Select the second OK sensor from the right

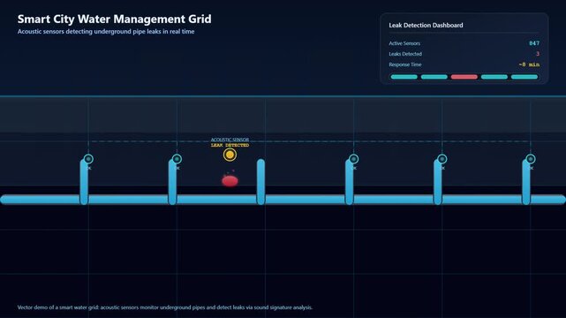[442, 159]
